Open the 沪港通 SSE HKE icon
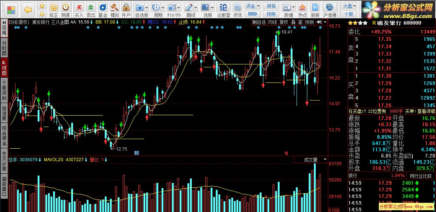The image size is (436, 212). pos(330,7)
